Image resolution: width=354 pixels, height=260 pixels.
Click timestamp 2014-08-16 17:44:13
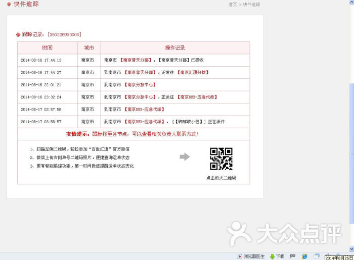[x=41, y=60]
